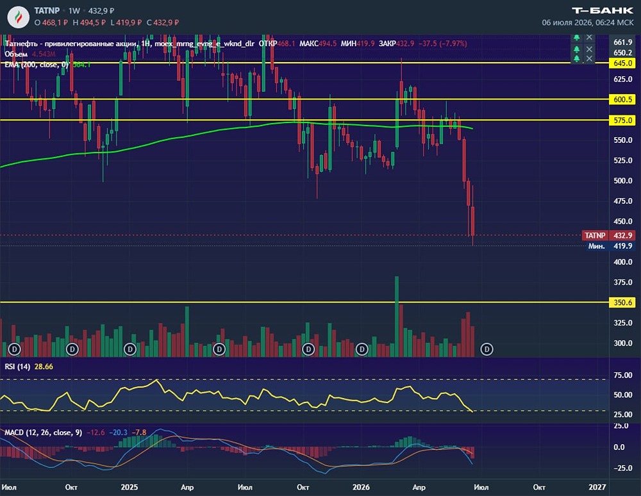
Task: Change the 1W timeframe in the header
Action: point(74,11)
